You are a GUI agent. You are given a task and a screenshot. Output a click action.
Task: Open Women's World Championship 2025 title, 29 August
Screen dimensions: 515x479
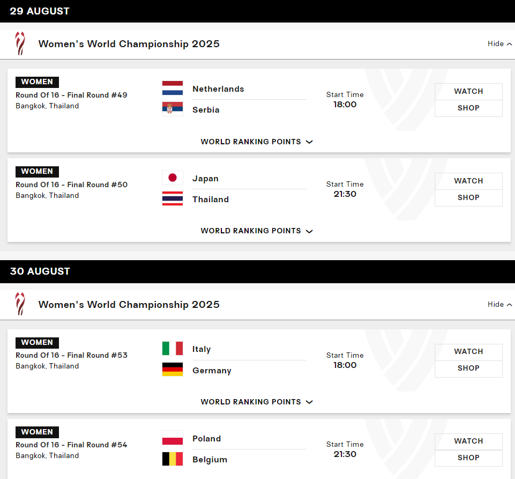[129, 44]
